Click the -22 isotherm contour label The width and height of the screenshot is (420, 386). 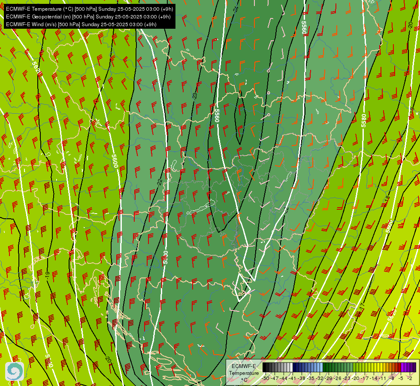tap(160, 182)
